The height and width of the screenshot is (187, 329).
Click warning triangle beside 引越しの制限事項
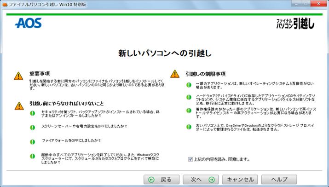click(175, 74)
